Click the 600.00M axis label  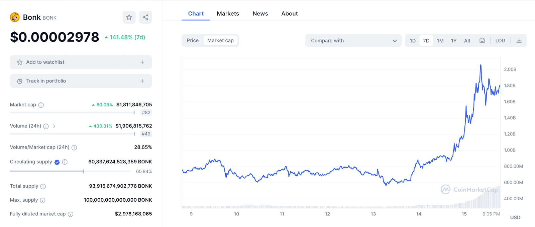513,183
